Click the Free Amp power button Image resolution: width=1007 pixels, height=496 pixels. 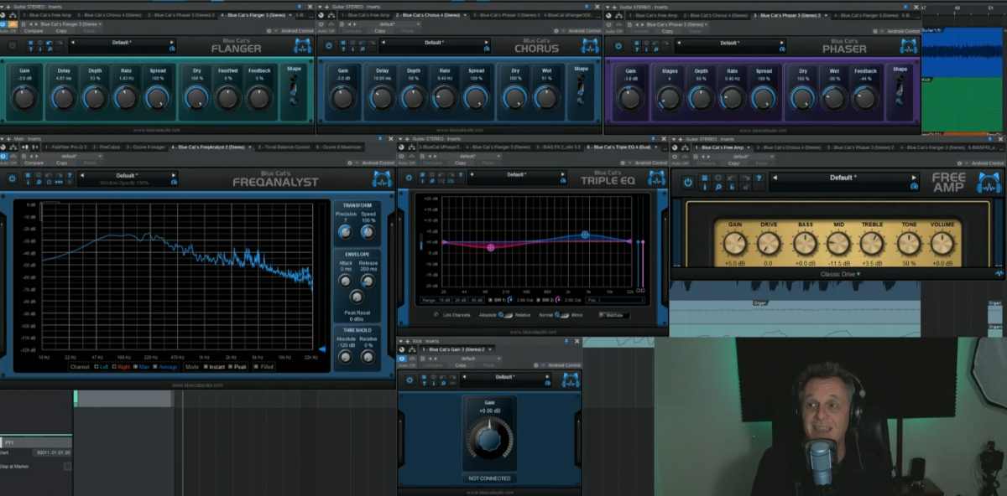(x=688, y=182)
